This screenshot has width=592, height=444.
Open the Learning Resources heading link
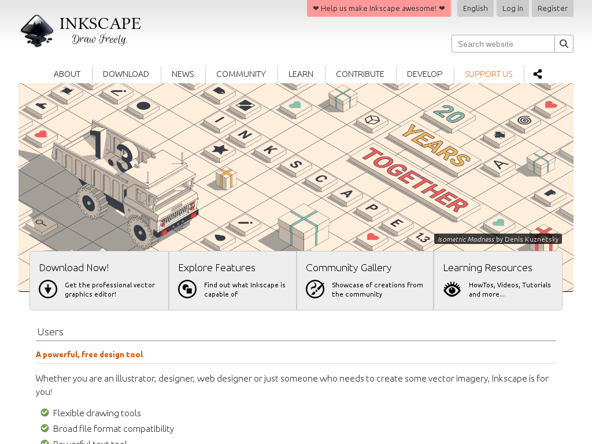click(x=487, y=268)
